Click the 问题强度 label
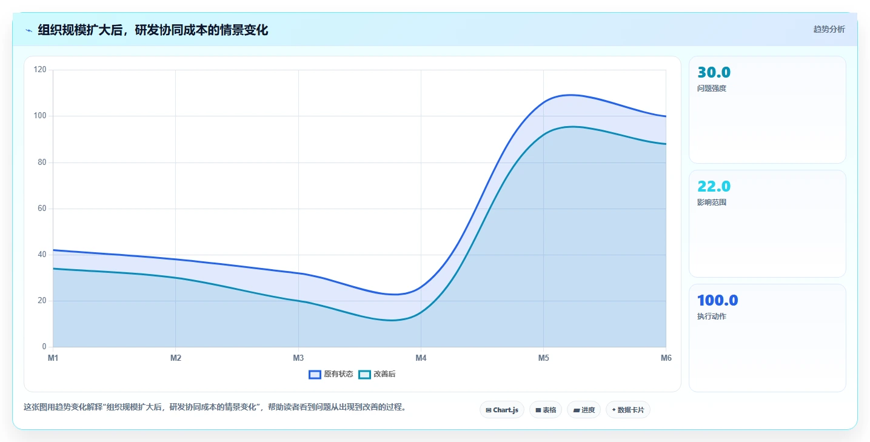The width and height of the screenshot is (870, 442). click(712, 89)
